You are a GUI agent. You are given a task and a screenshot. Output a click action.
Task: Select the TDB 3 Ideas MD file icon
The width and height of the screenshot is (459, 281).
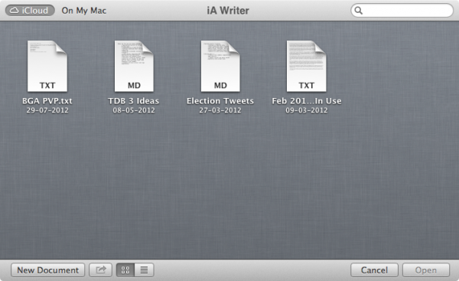[x=134, y=66]
